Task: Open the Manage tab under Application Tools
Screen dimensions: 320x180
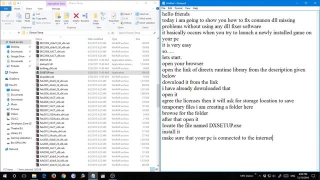Action: click(x=56, y=8)
